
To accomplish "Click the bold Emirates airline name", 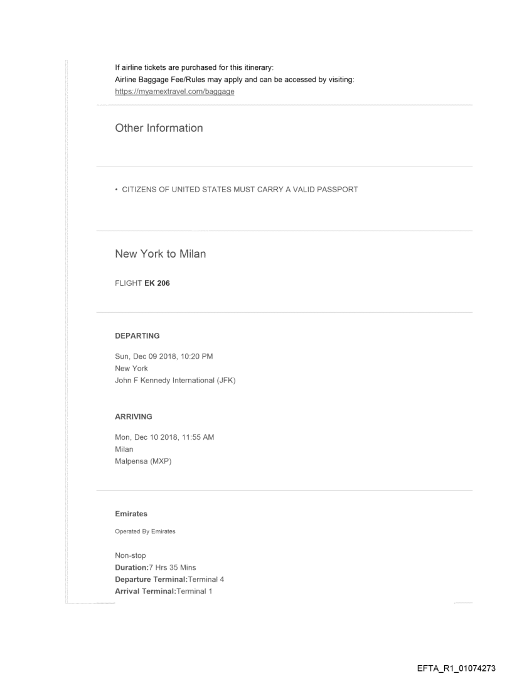I will pyautogui.click(x=131, y=513).
